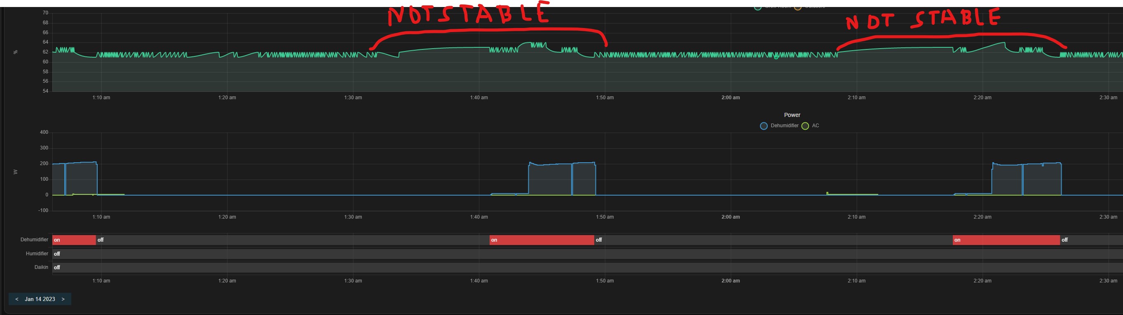
Task: Click the 'Power' chart title
Action: (792, 115)
